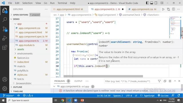This screenshot has height=103, width=183.
Task: Open editor more actions ellipsis
Action: click(x=178, y=9)
